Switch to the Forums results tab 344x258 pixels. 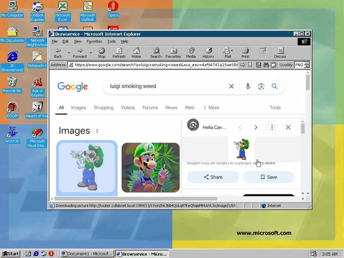pyautogui.click(x=150, y=108)
